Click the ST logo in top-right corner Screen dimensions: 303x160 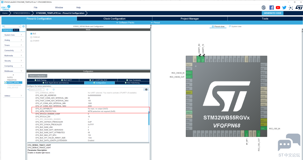pyautogui.click(x=299, y=8)
